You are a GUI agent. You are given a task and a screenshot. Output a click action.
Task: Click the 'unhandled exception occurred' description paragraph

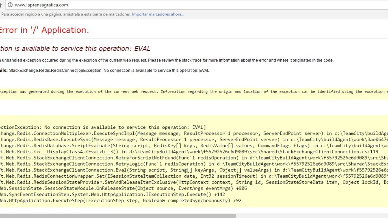point(167,60)
